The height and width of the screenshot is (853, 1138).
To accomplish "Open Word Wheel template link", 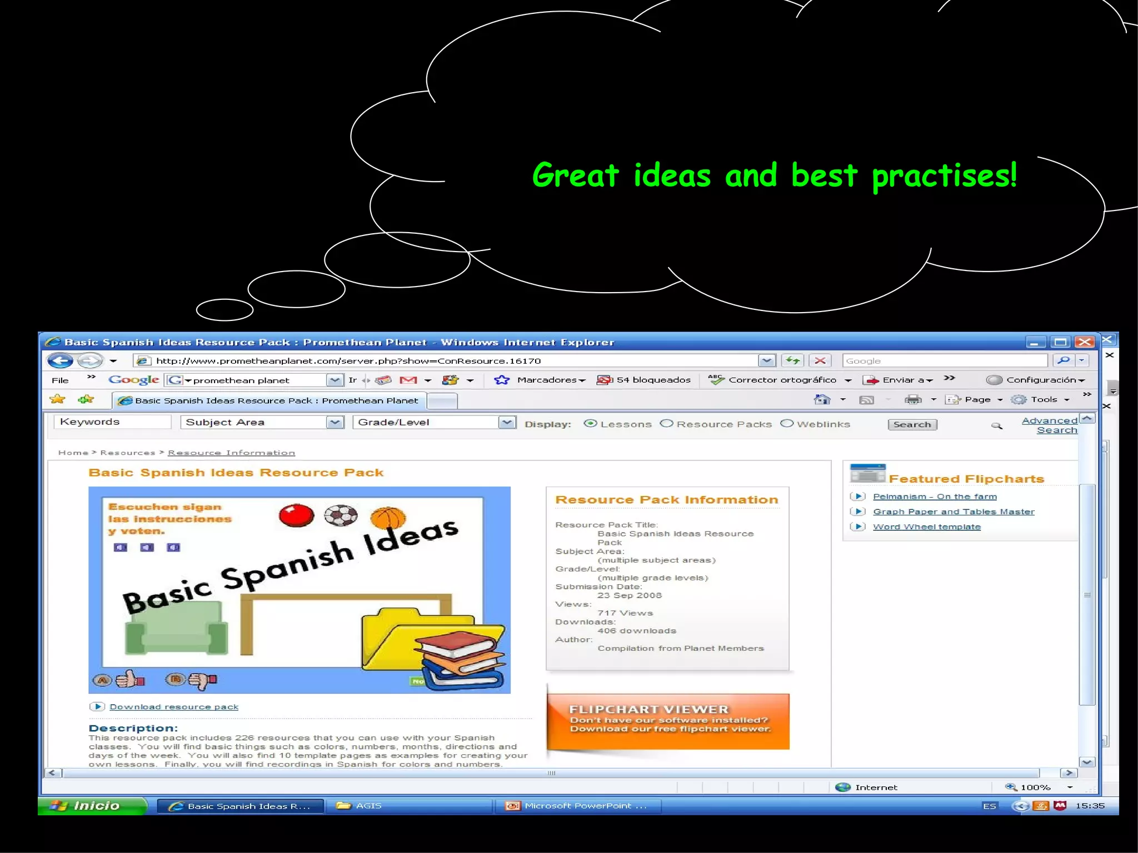I will point(926,526).
